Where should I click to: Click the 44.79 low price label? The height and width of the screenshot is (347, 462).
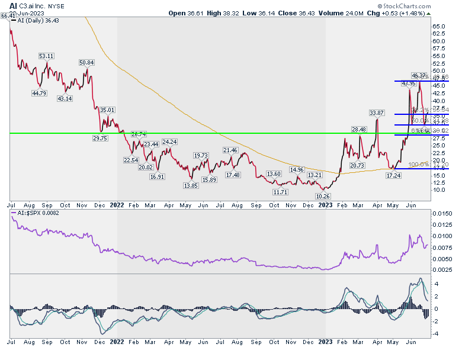pos(39,94)
